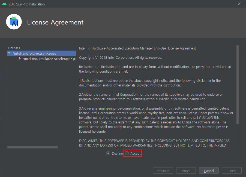Click the Licenses list horizontal scrollbar

click(x=33, y=147)
